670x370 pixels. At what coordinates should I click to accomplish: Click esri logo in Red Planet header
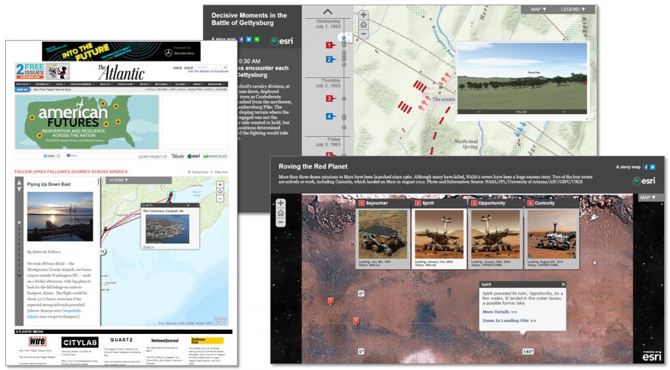(644, 181)
